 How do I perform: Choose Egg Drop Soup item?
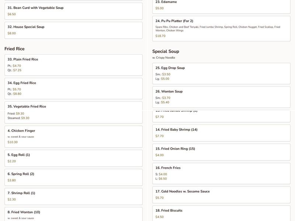point(221,73)
